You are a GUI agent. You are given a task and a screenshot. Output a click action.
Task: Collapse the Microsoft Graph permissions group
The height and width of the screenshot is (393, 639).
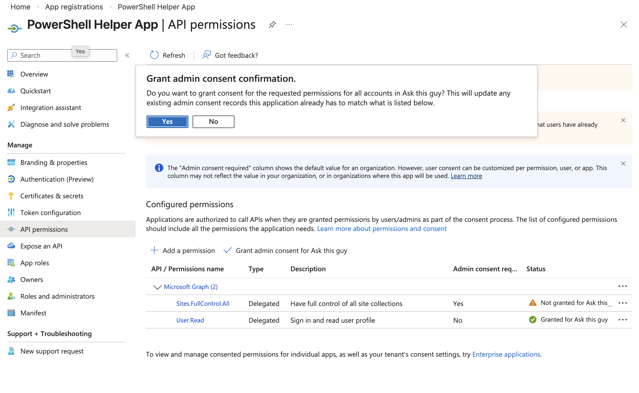[157, 287]
